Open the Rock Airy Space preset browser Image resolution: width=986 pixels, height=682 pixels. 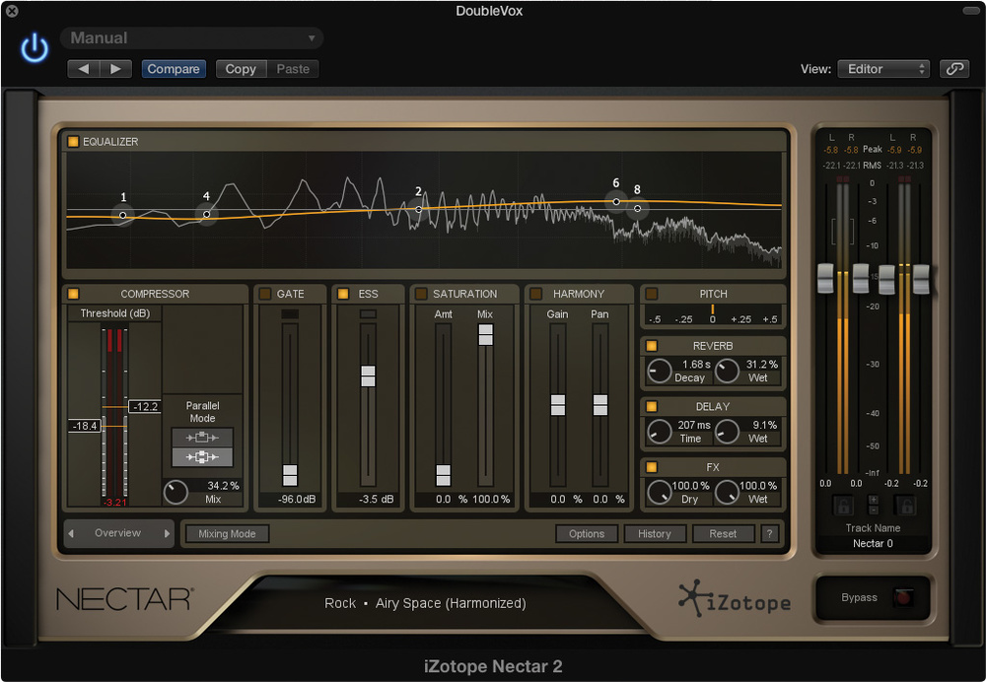(425, 603)
